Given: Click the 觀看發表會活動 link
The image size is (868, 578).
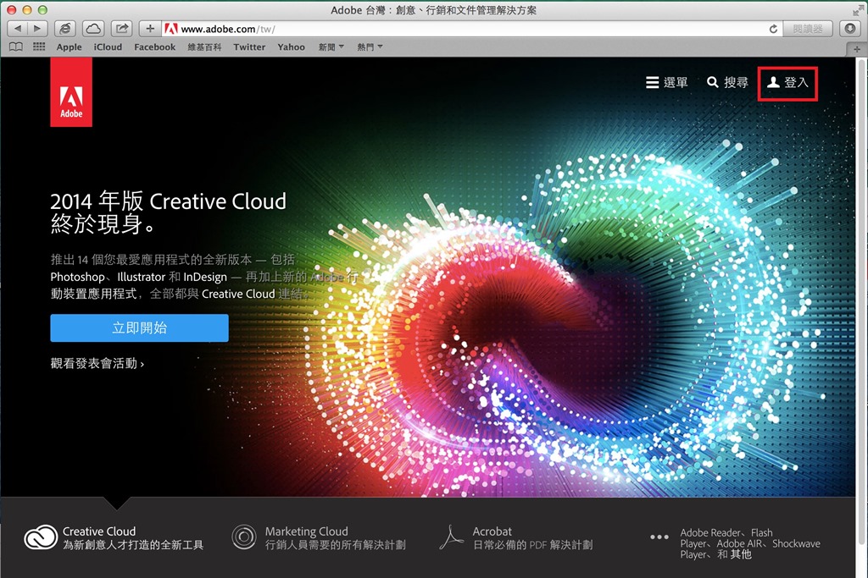Looking at the screenshot, I should coord(97,363).
